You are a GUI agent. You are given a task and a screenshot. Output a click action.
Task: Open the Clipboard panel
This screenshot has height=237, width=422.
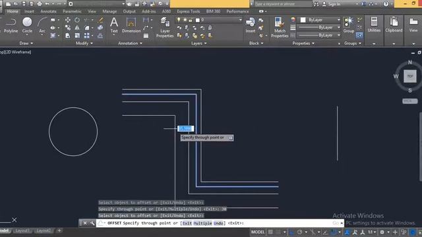point(394,25)
